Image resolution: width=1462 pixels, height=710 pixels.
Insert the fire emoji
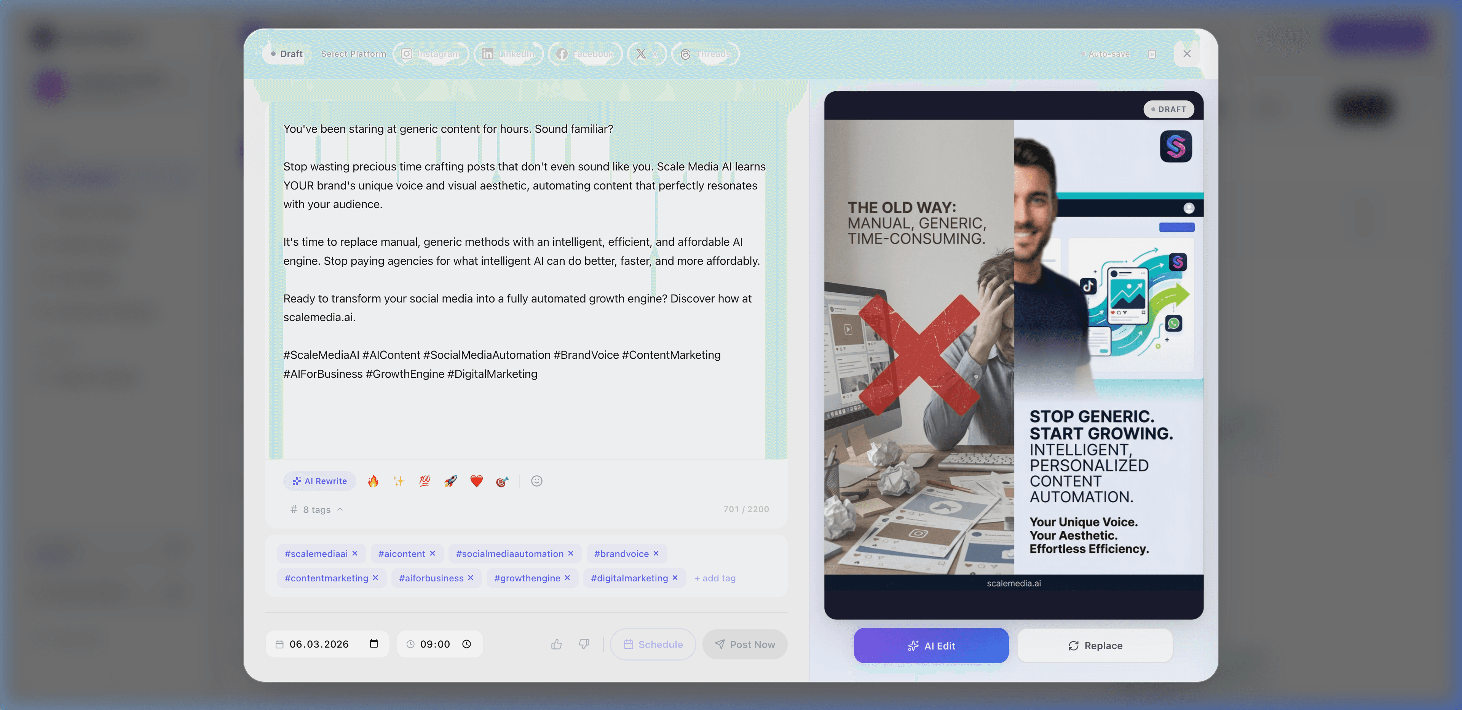[x=373, y=481]
